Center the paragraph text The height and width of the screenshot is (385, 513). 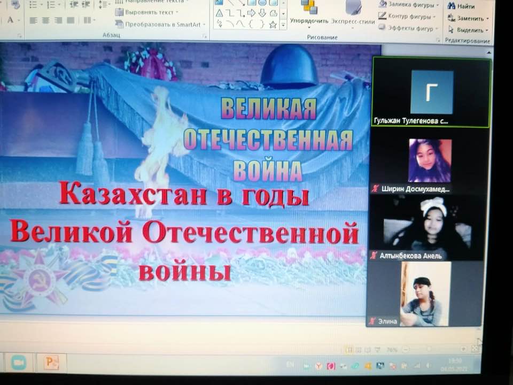coord(45,20)
